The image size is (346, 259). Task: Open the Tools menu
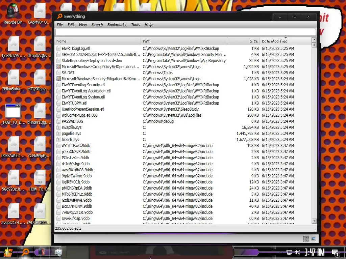pos(135,25)
